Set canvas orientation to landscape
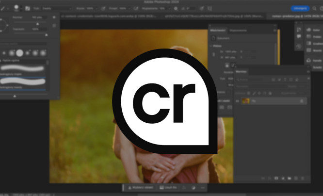 [233, 65]
